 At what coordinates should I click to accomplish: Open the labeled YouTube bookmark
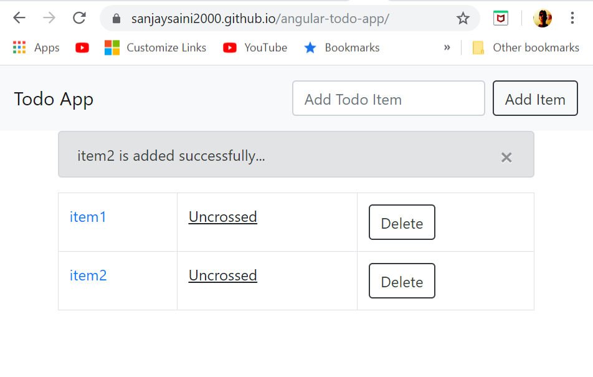(x=255, y=47)
